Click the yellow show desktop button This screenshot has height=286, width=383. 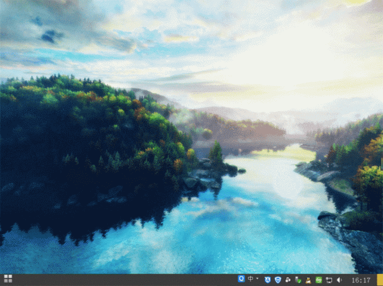tap(380, 280)
